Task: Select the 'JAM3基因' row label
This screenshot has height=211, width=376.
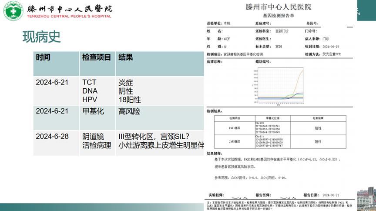Action: [x=235, y=141]
